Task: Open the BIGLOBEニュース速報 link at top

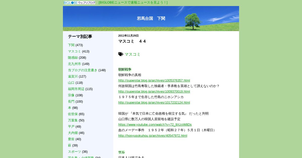Action: coord(133,3)
